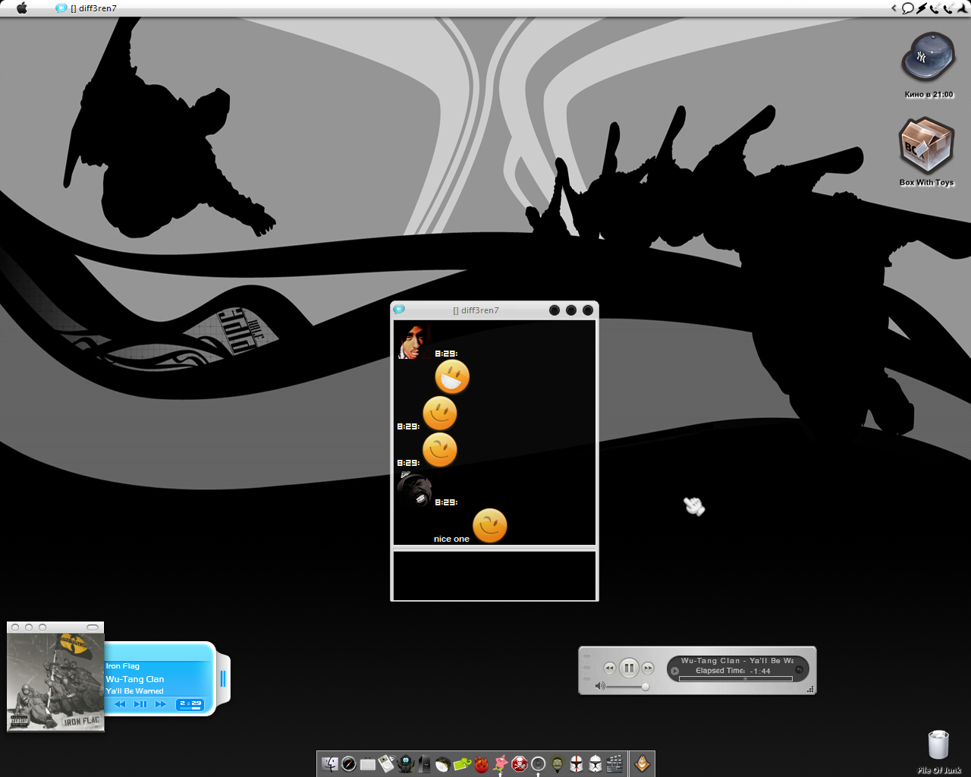The height and width of the screenshot is (777, 971).
Task: Click the first phone icon in menu bar
Action: tap(935, 8)
